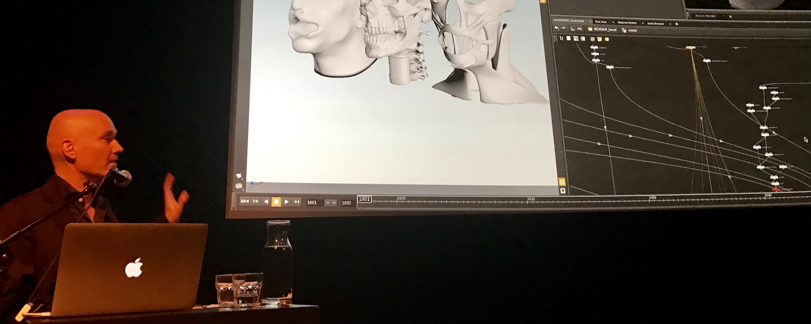Click the orange network box icon

point(607,39)
